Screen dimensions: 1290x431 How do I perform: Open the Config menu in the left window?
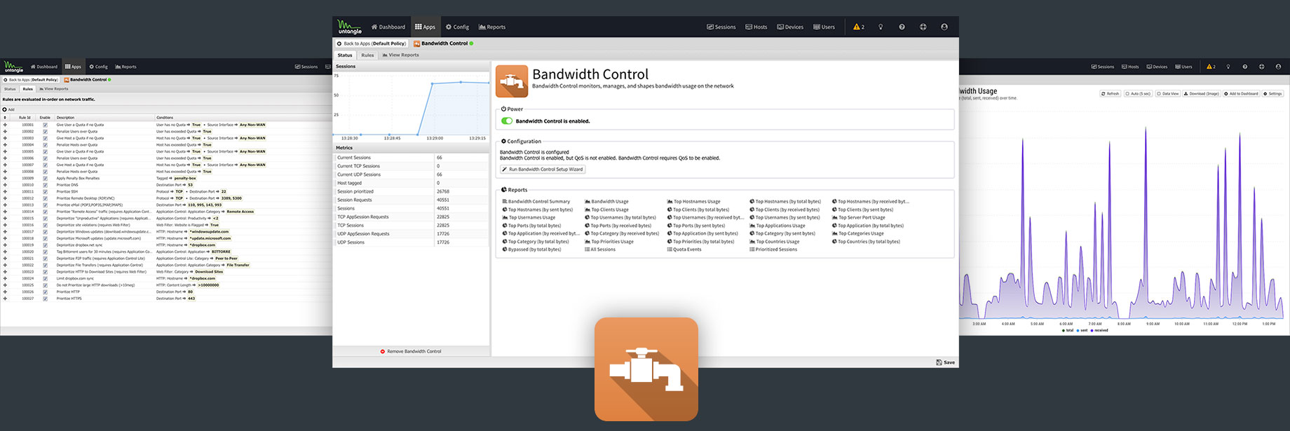(98, 67)
